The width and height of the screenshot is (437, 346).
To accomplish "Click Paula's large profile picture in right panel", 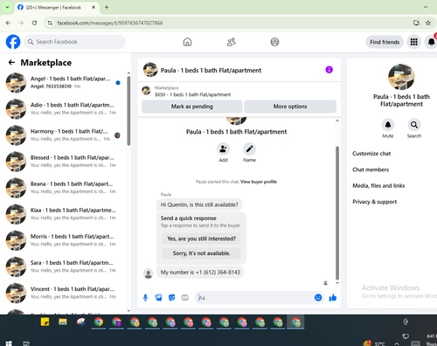I will click(x=401, y=77).
